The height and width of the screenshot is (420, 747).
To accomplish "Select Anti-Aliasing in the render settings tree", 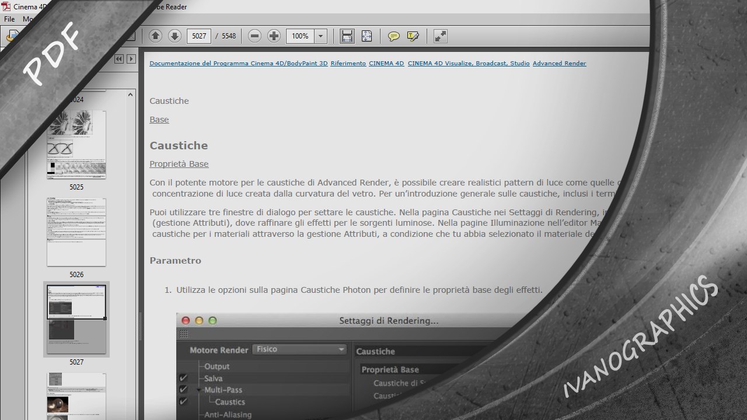I will 228,415.
